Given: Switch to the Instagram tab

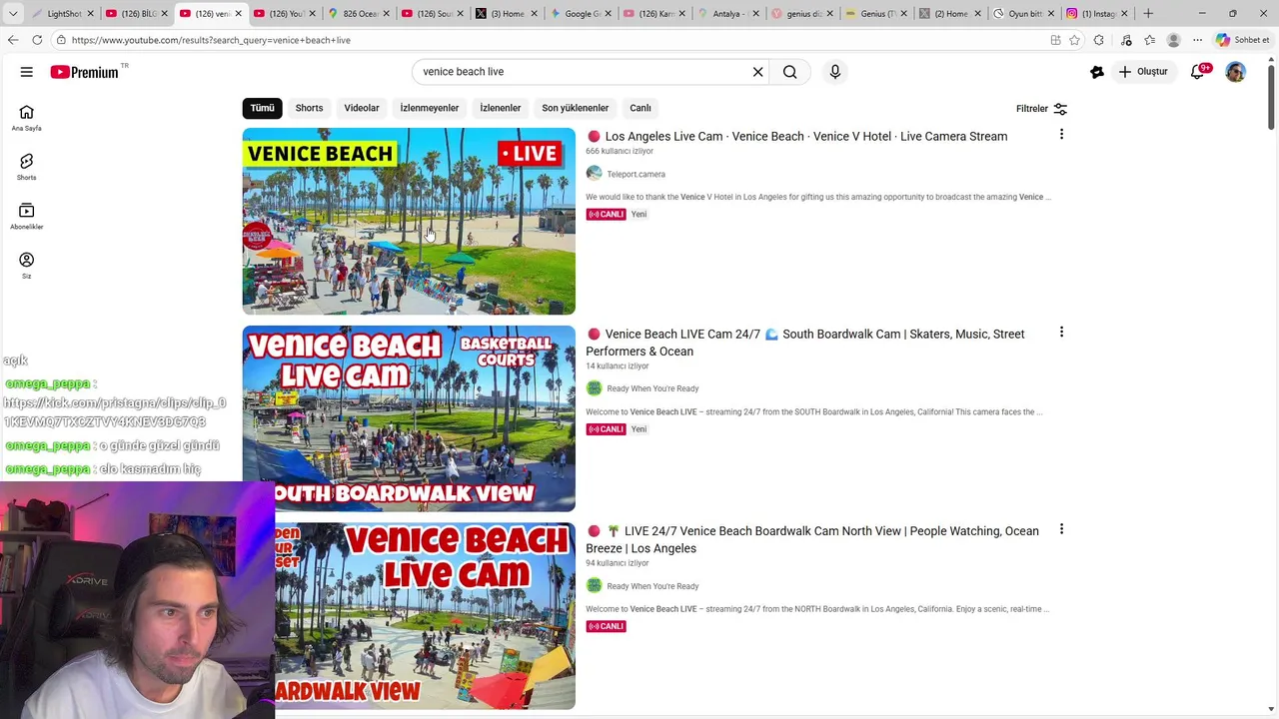Looking at the screenshot, I should (1097, 14).
